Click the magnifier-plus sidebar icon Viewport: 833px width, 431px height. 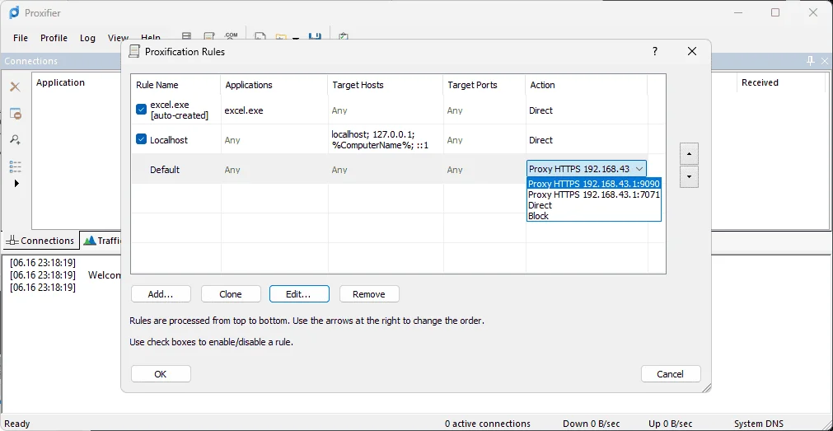click(x=16, y=140)
